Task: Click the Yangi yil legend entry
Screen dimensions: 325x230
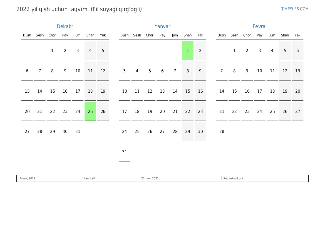Action: tap(89, 179)
